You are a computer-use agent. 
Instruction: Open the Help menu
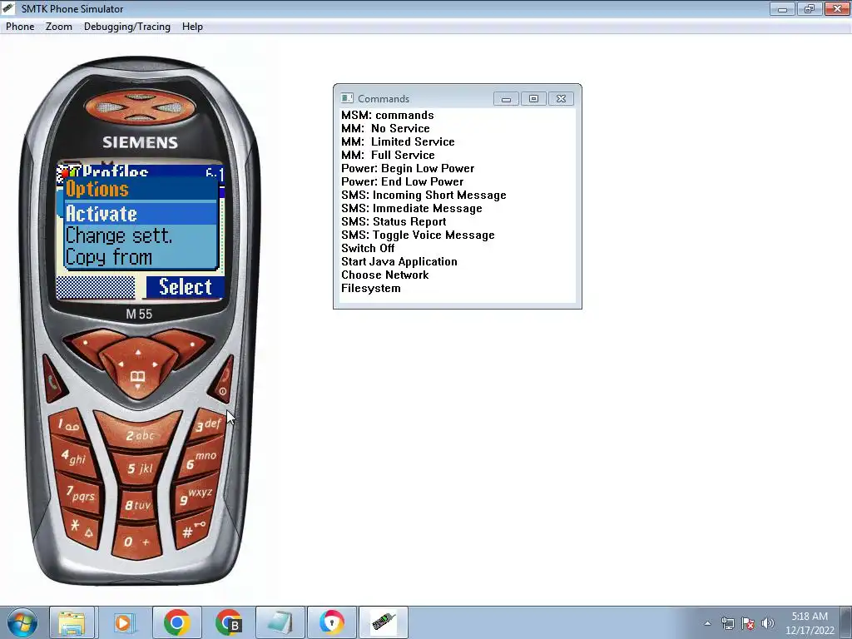click(192, 27)
